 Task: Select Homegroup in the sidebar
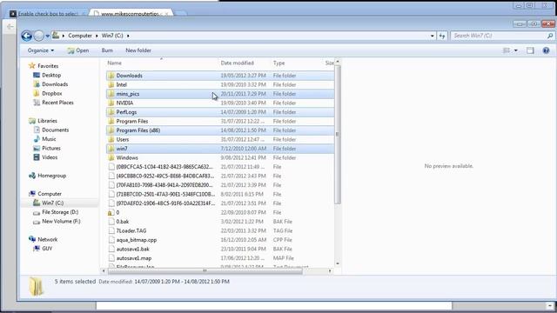coord(52,176)
